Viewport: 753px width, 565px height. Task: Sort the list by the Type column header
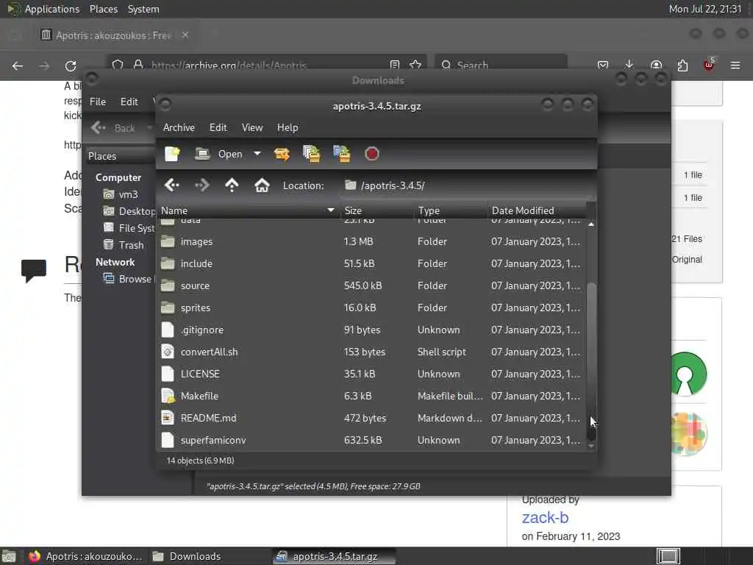coord(451,210)
